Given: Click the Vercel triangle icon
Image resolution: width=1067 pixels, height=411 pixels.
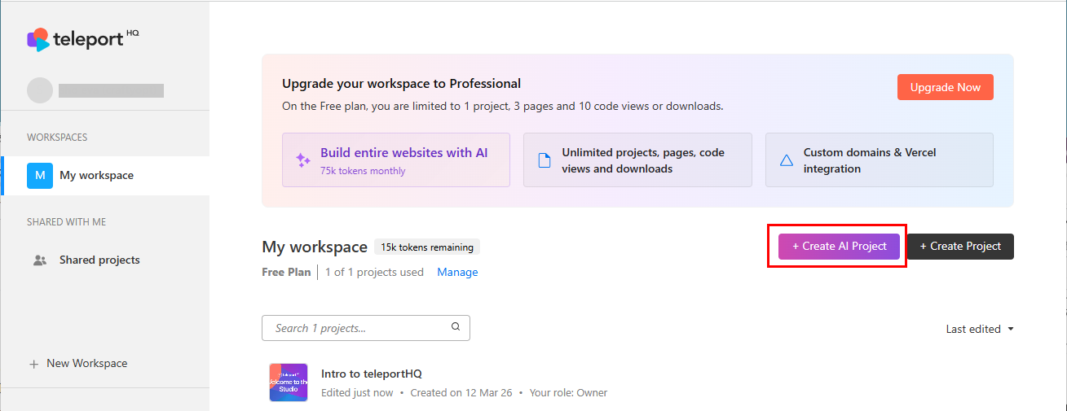Looking at the screenshot, I should click(x=786, y=160).
